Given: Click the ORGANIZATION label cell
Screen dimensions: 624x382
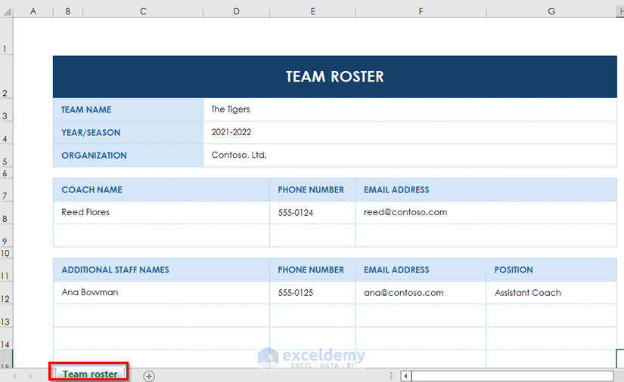Looking at the screenshot, I should pos(128,156).
